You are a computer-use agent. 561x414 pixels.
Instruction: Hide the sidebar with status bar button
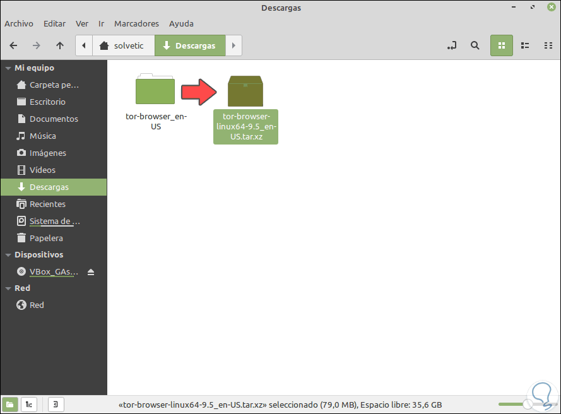[x=56, y=405]
